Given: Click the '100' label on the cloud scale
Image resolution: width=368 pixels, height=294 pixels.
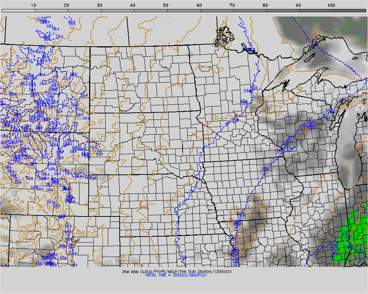Looking at the screenshot, I should (331, 5).
